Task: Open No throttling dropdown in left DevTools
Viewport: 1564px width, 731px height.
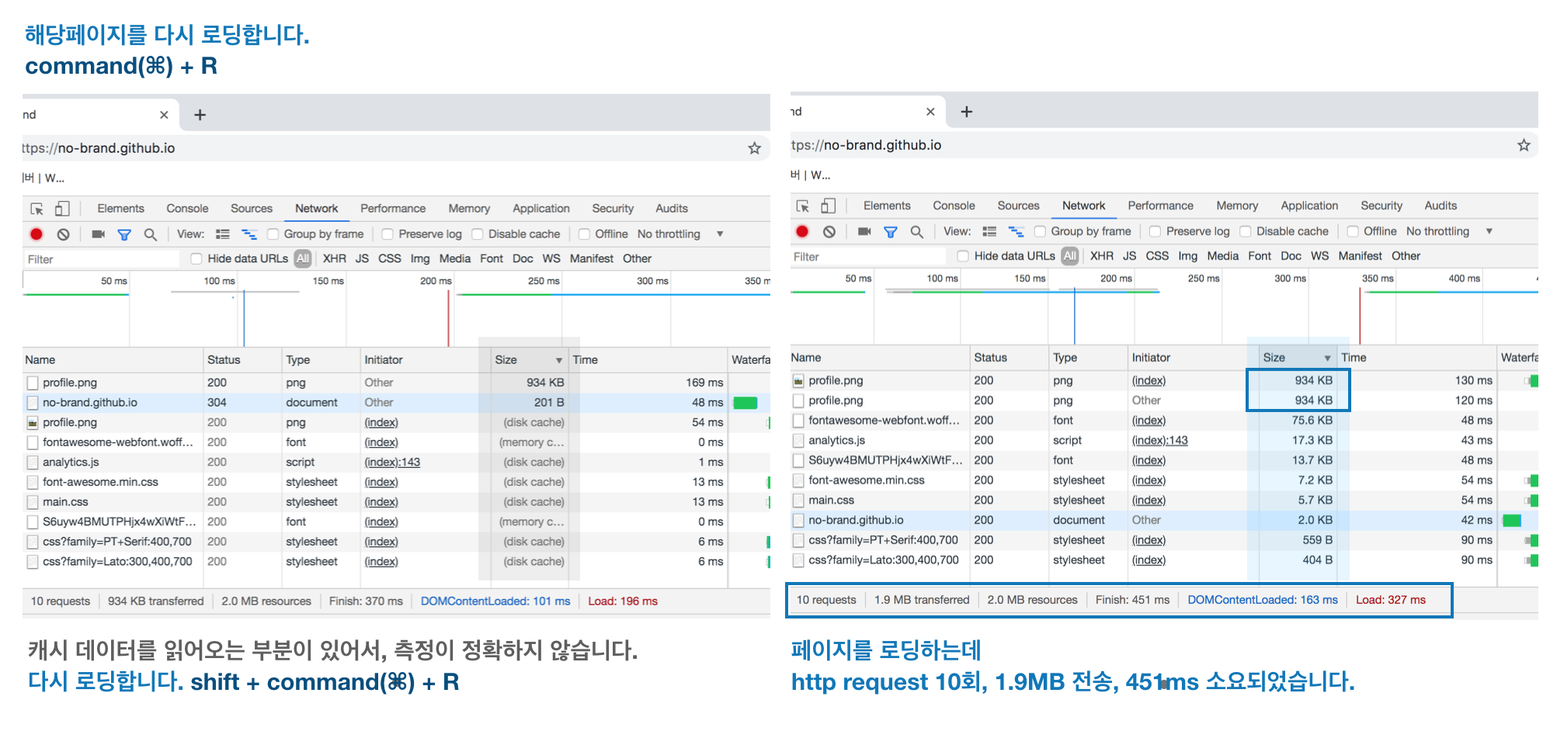Action: click(680, 234)
